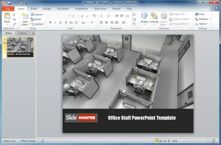Open the Select dropdown in Editing
This screenshot has width=221, height=145.
pyautogui.click(x=202, y=24)
